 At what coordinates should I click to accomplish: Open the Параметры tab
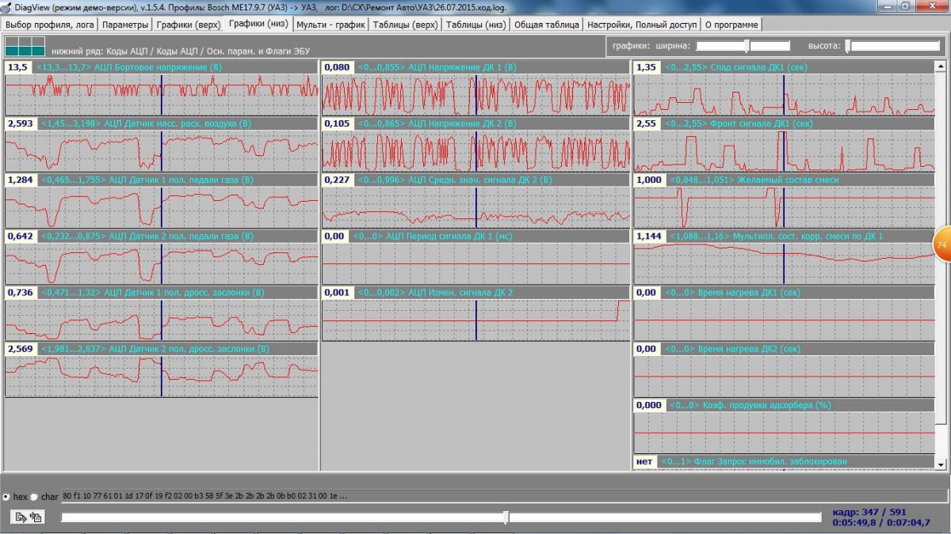pos(126,25)
